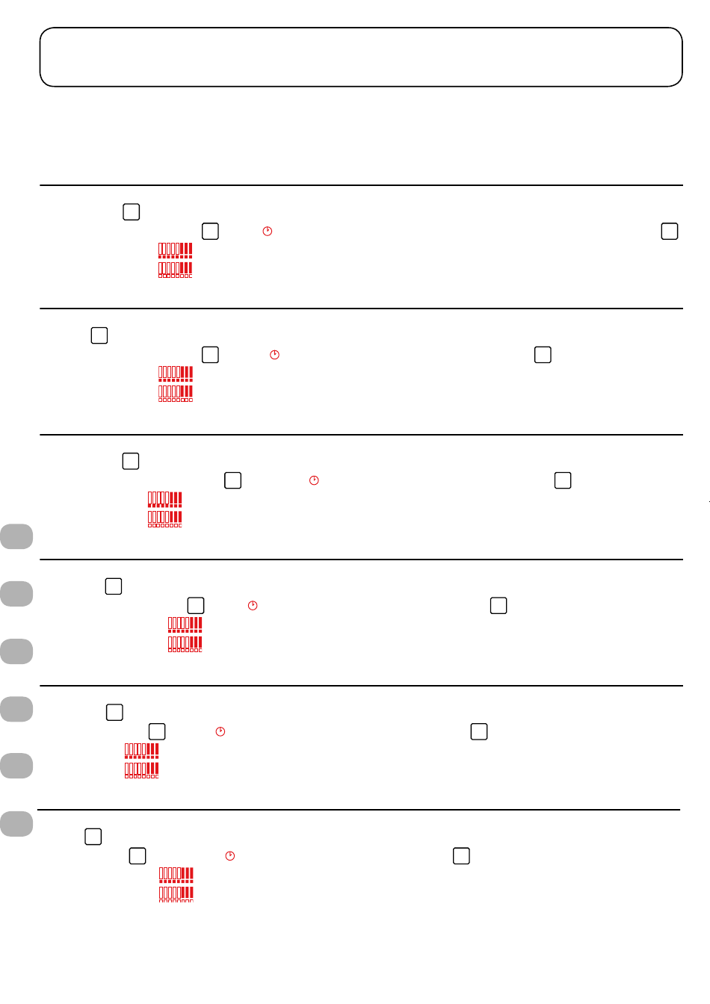Click the red clock icon in the third section

pyautogui.click(x=314, y=480)
